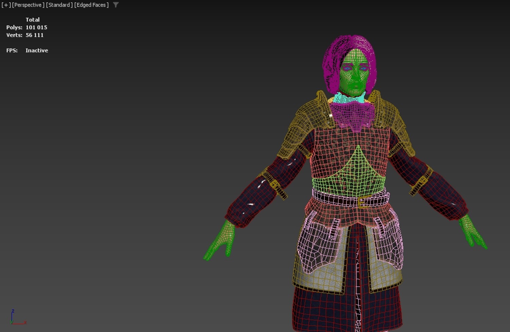Open the [Perspective] view menu

point(28,5)
